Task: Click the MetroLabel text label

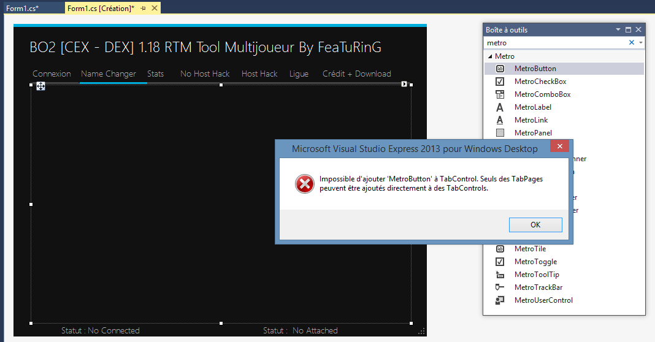Action: click(532, 107)
